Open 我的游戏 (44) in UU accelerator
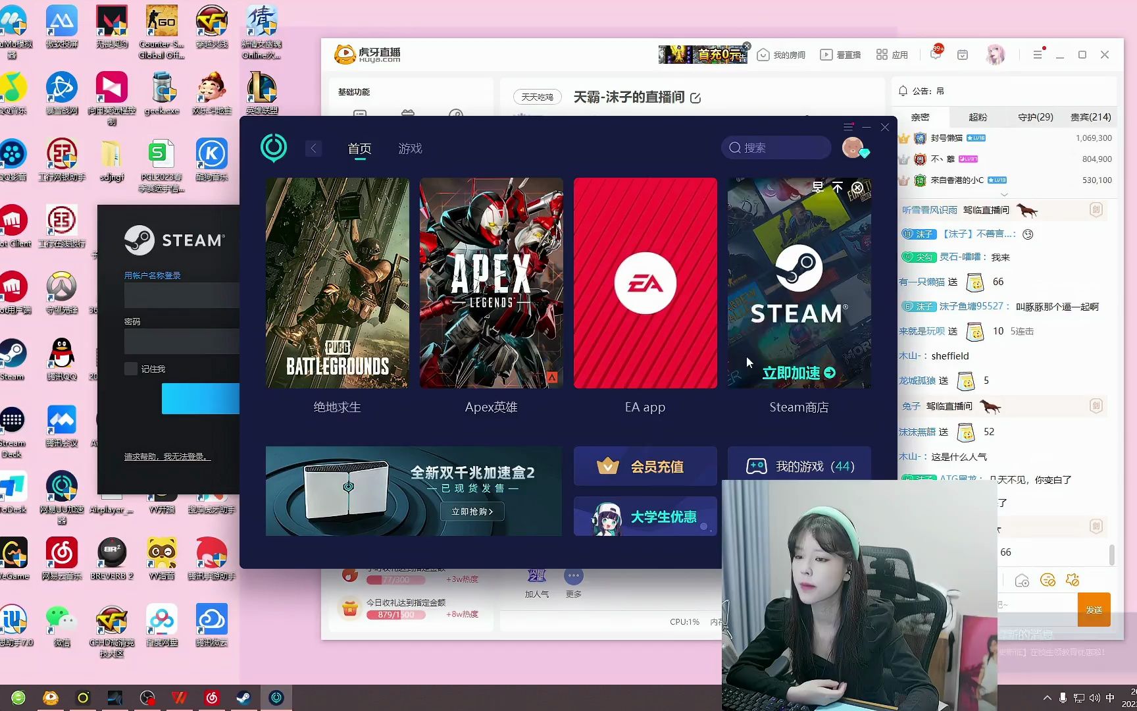 coord(799,466)
